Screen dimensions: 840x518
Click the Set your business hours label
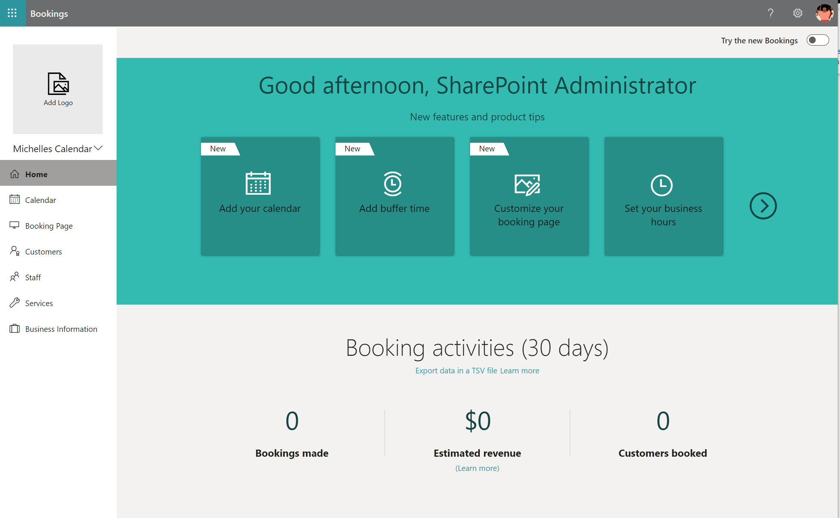coord(663,215)
